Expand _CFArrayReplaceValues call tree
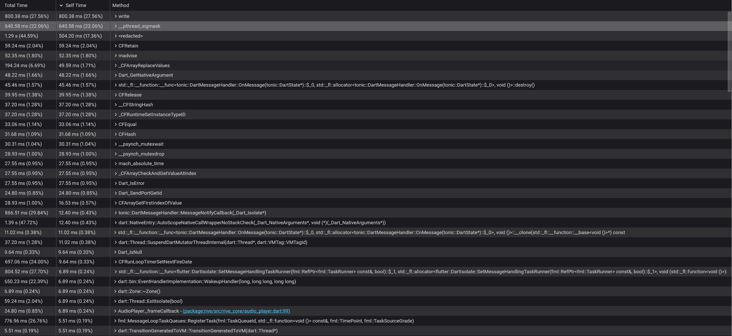The height and width of the screenshot is (336, 732). pos(116,65)
